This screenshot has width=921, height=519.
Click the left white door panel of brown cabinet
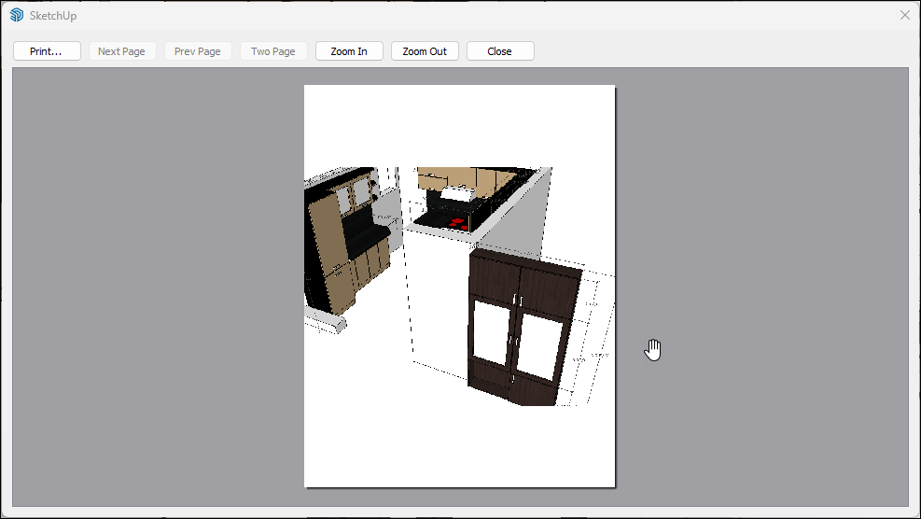491,331
